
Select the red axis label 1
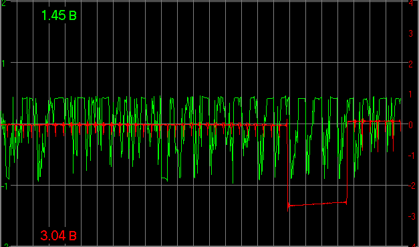pyautogui.click(x=411, y=94)
